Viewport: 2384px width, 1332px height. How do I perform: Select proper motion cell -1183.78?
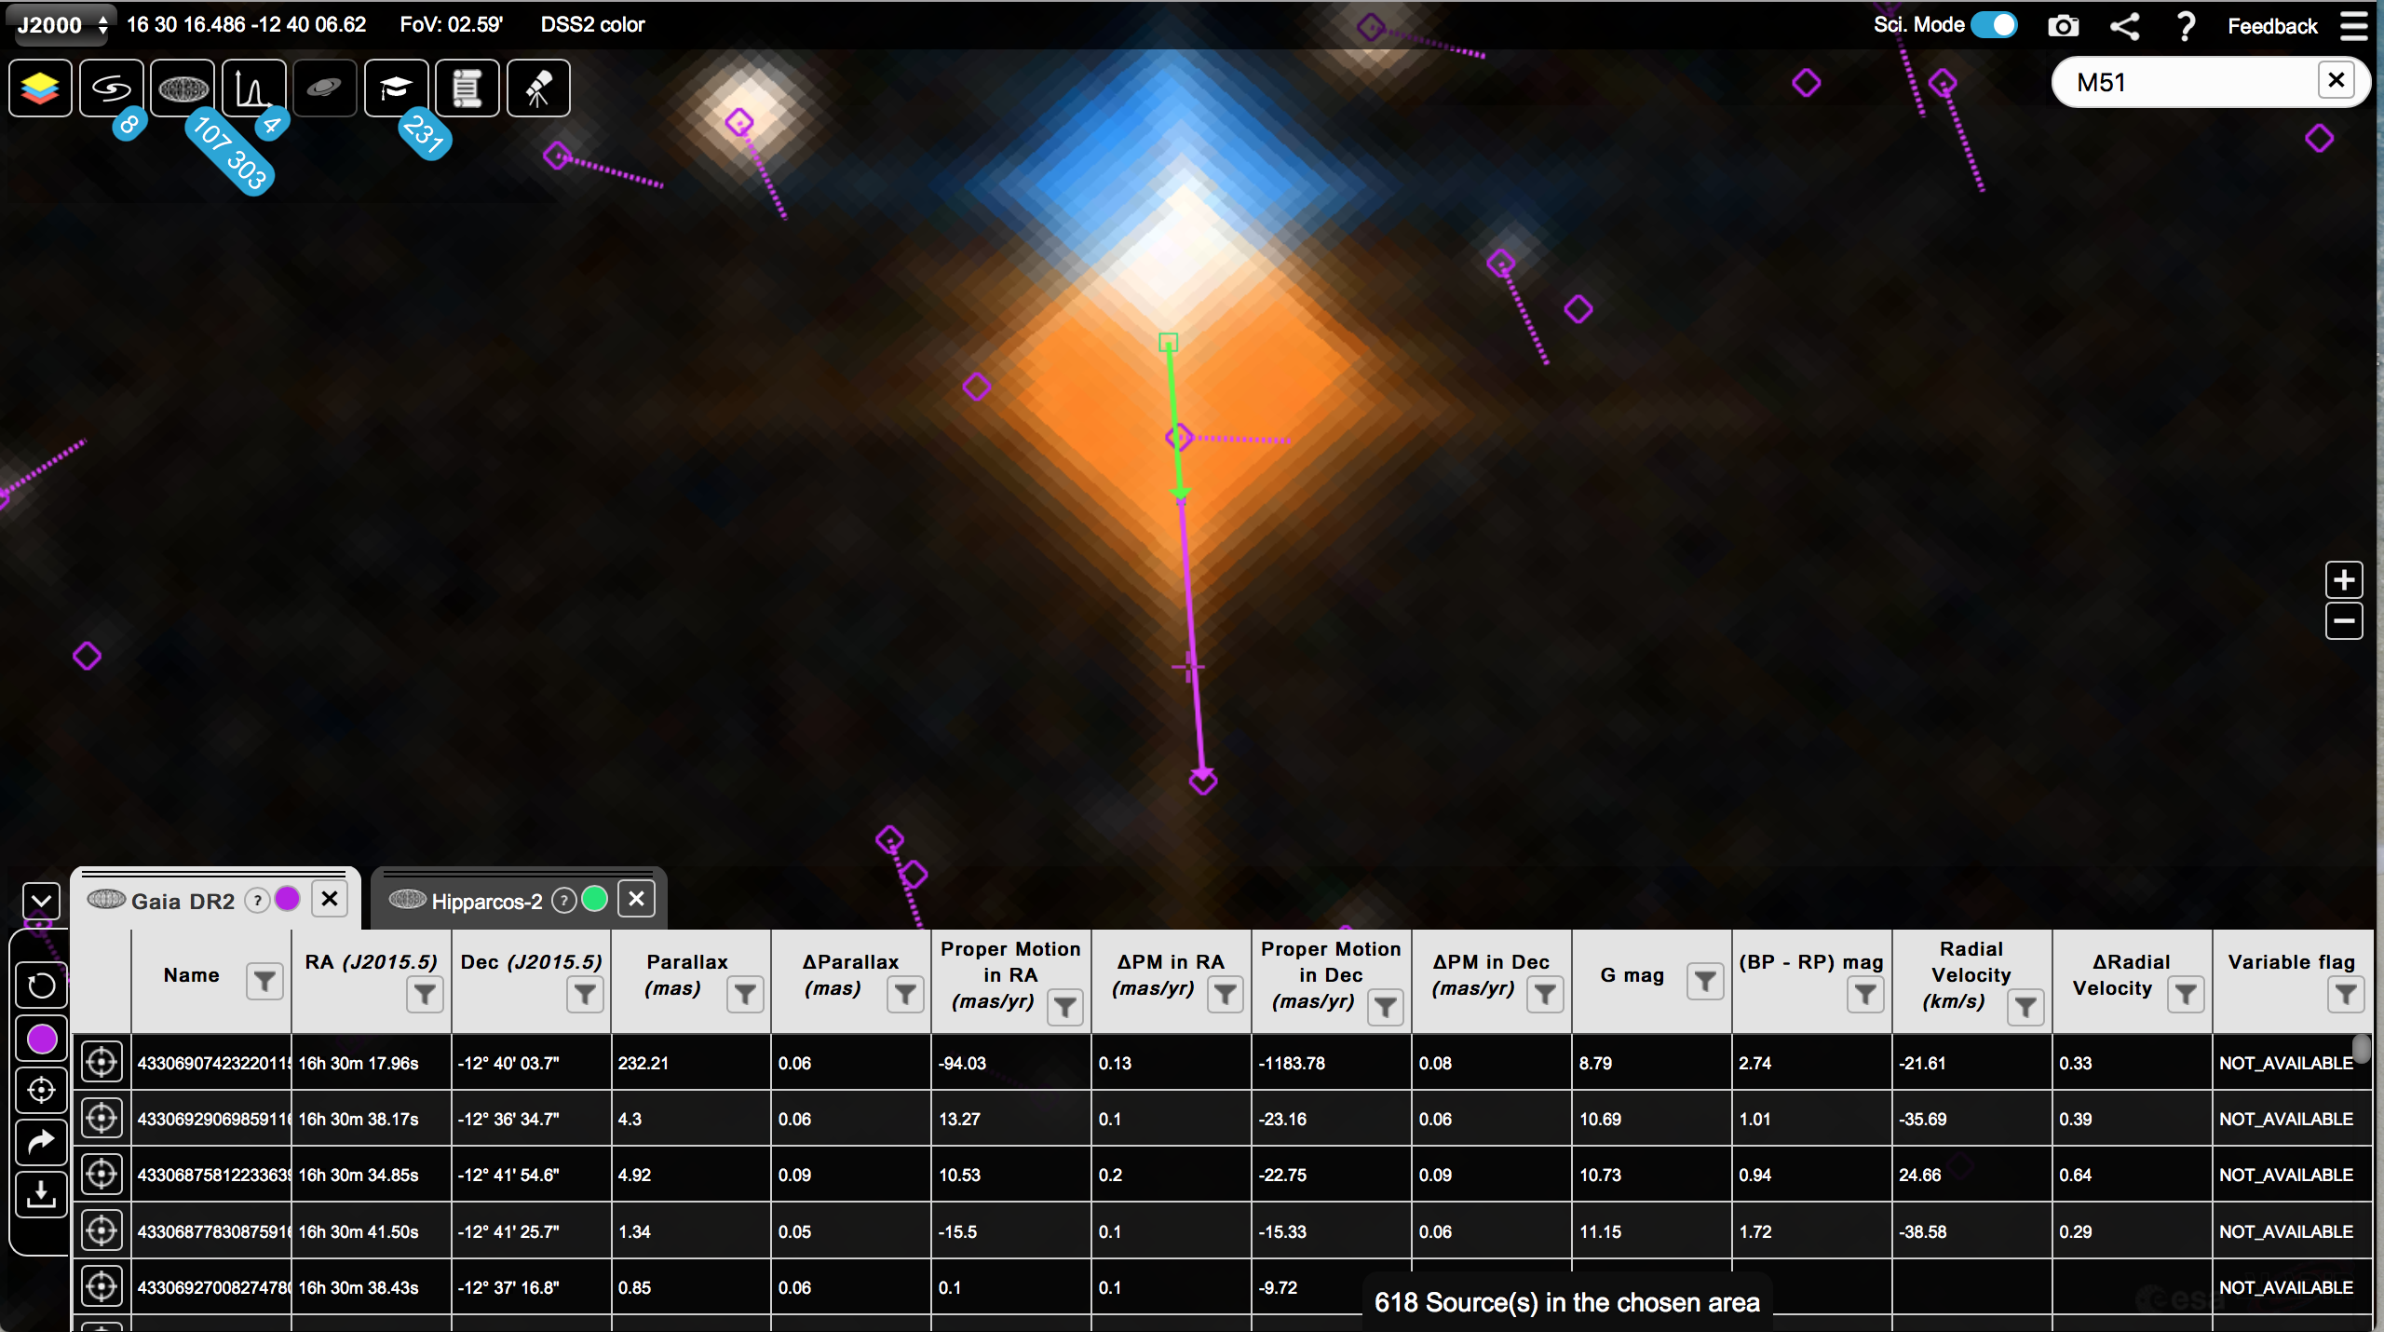1333,1063
